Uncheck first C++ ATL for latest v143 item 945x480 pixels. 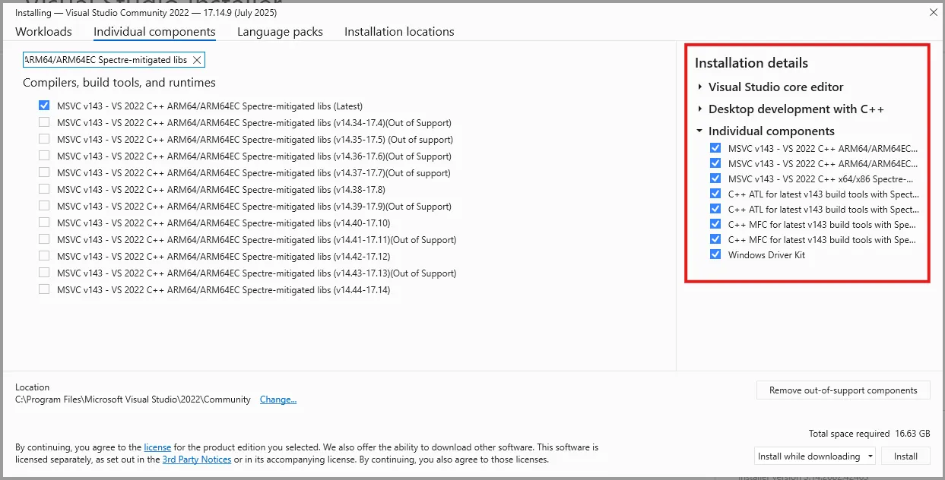[x=715, y=194]
